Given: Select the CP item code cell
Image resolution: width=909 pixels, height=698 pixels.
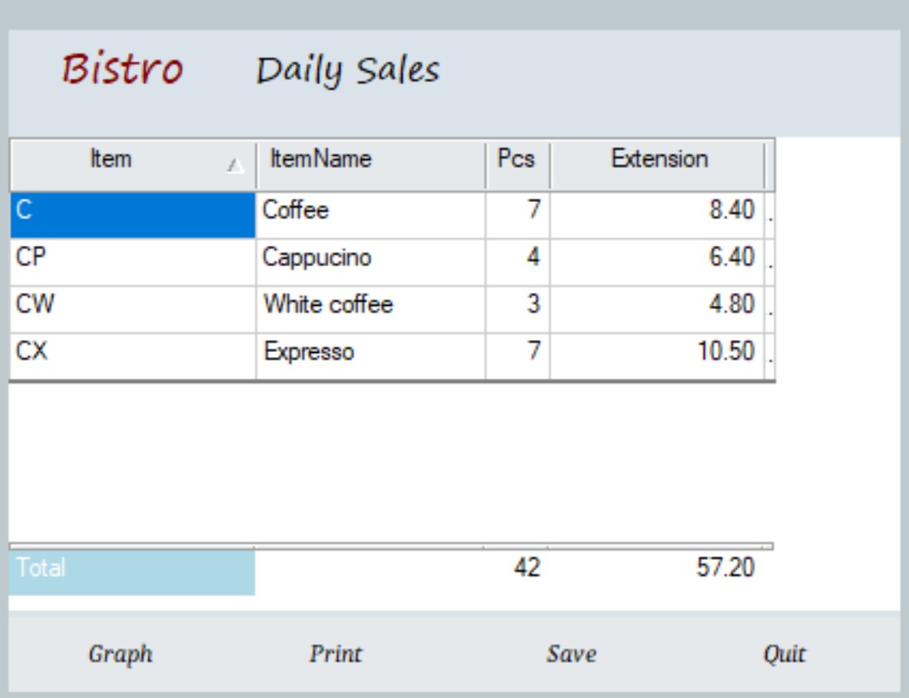Looking at the screenshot, I should 132,261.
